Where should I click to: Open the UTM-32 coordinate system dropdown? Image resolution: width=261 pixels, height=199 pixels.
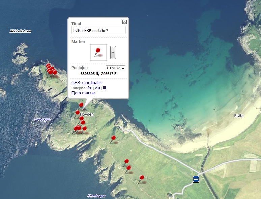[115, 68]
